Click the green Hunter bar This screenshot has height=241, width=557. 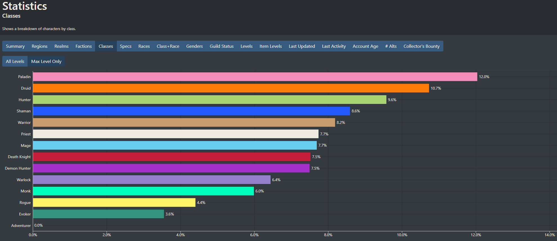click(210, 100)
